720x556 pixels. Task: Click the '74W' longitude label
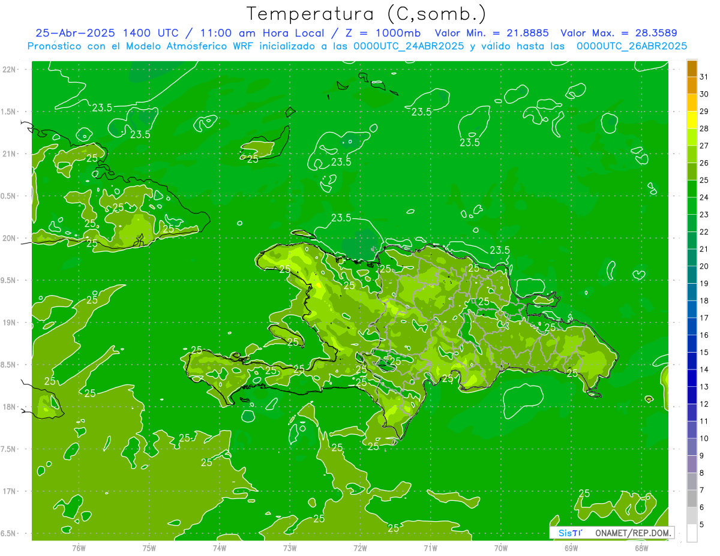pos(220,548)
